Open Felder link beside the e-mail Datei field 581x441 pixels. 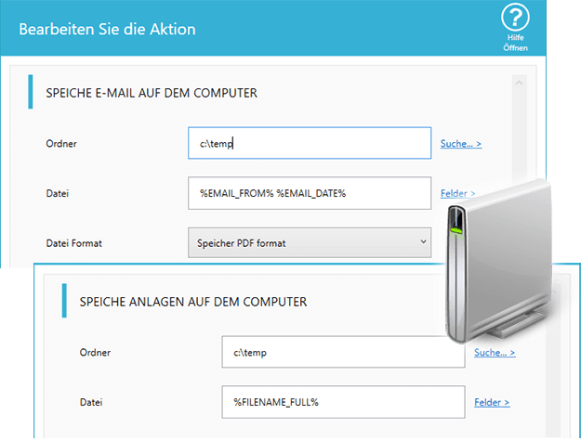coord(457,193)
